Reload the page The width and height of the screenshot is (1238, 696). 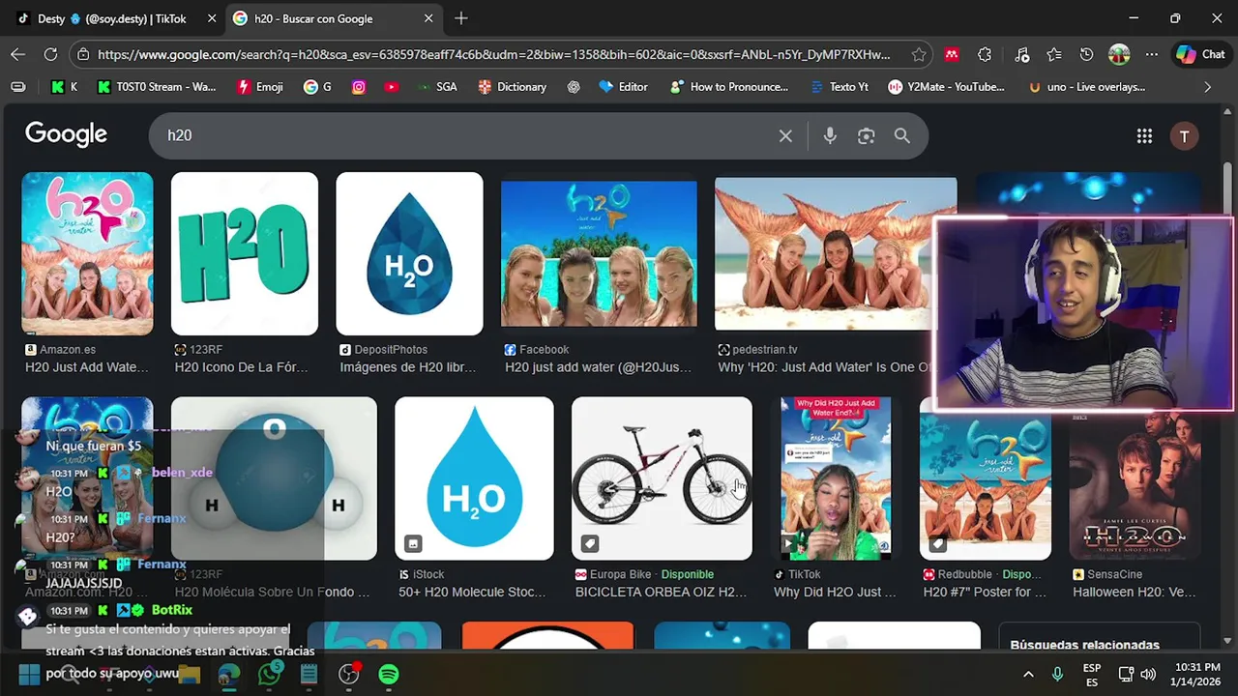click(x=50, y=55)
